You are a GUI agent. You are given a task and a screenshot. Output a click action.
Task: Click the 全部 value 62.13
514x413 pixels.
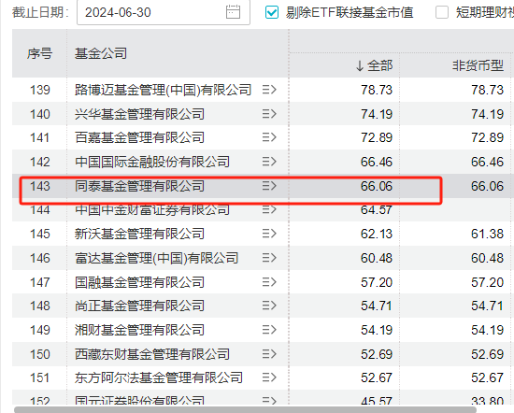377,234
